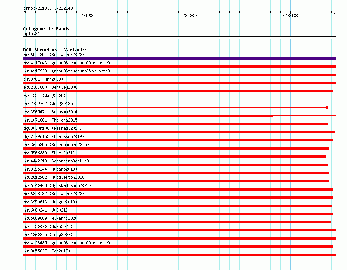
Task: Click nsv6378182 (Sedlazeck2020) label
Action: [54, 194]
